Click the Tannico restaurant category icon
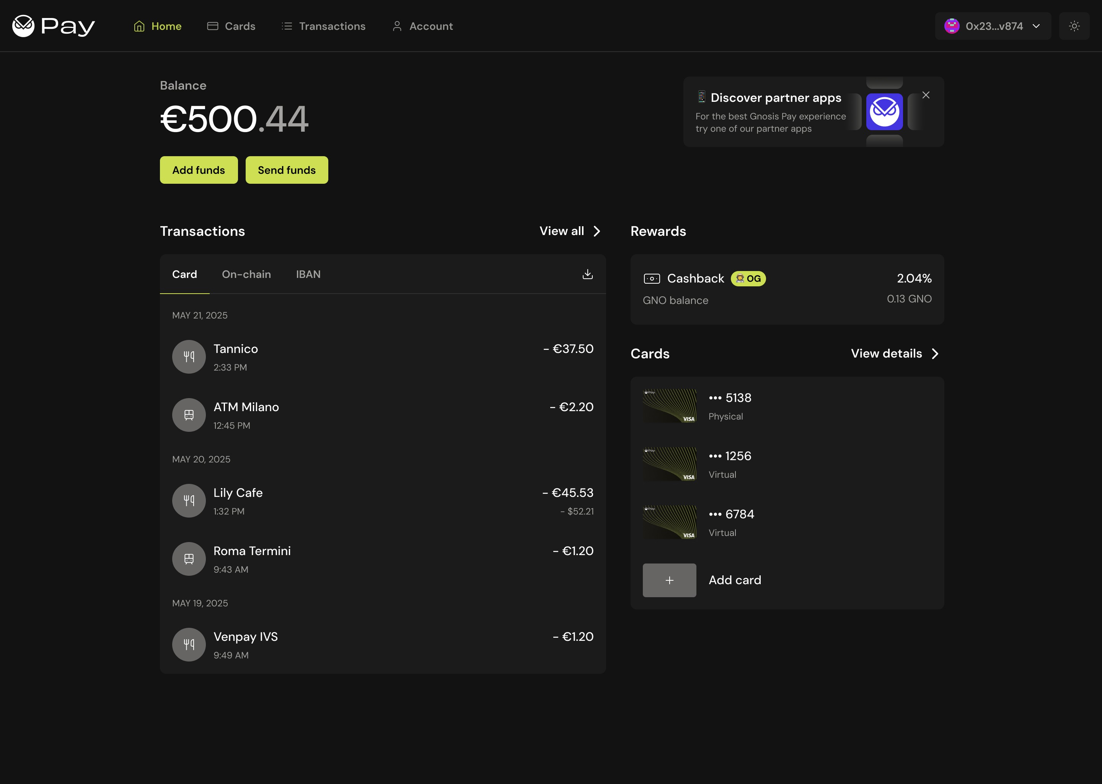The image size is (1102, 784). click(189, 357)
